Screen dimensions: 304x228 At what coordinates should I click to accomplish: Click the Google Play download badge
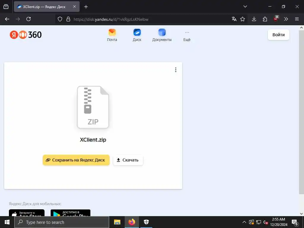pos(70,213)
